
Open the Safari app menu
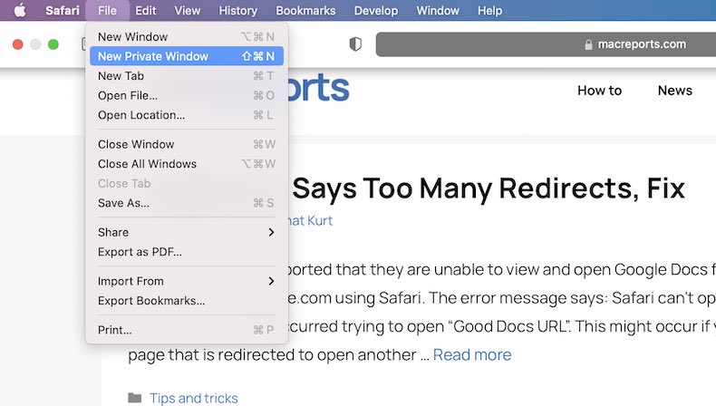(63, 10)
